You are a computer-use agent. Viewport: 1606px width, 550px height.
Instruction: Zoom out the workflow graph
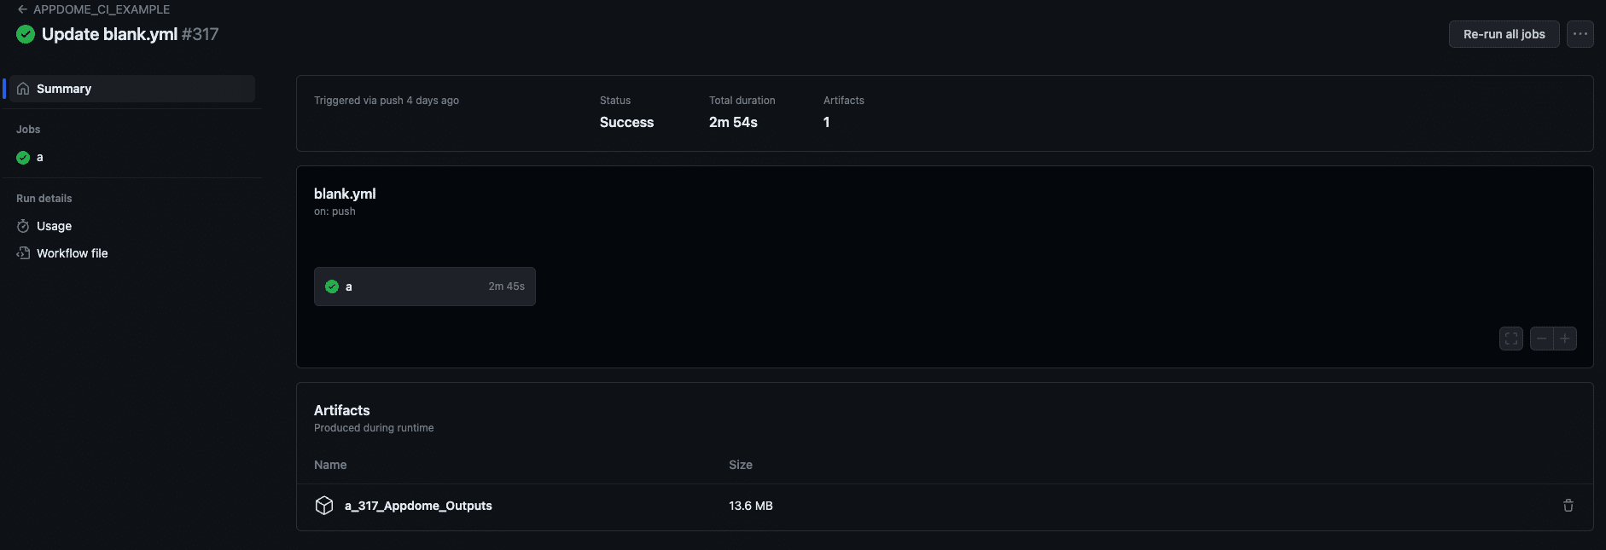(1541, 339)
